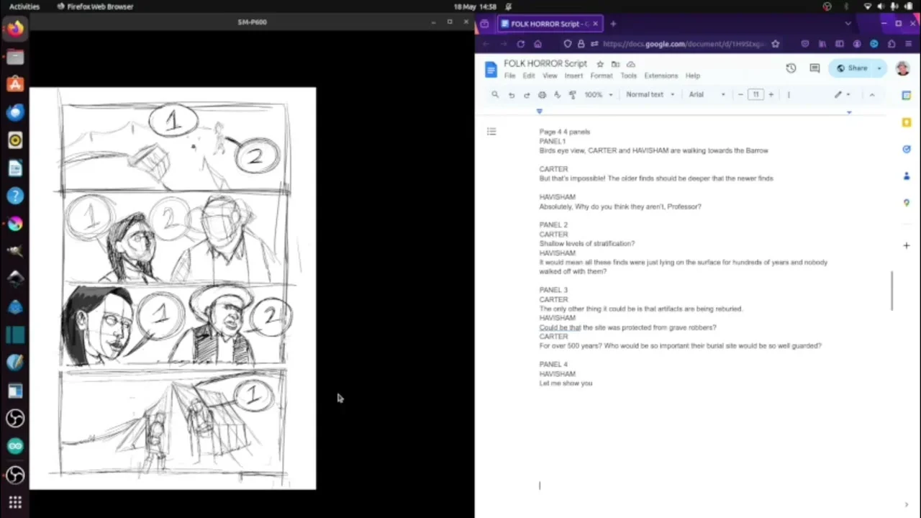Screen dimensions: 921x518
Task: Click the Undo arrow in Docs toolbar
Action: coord(511,95)
